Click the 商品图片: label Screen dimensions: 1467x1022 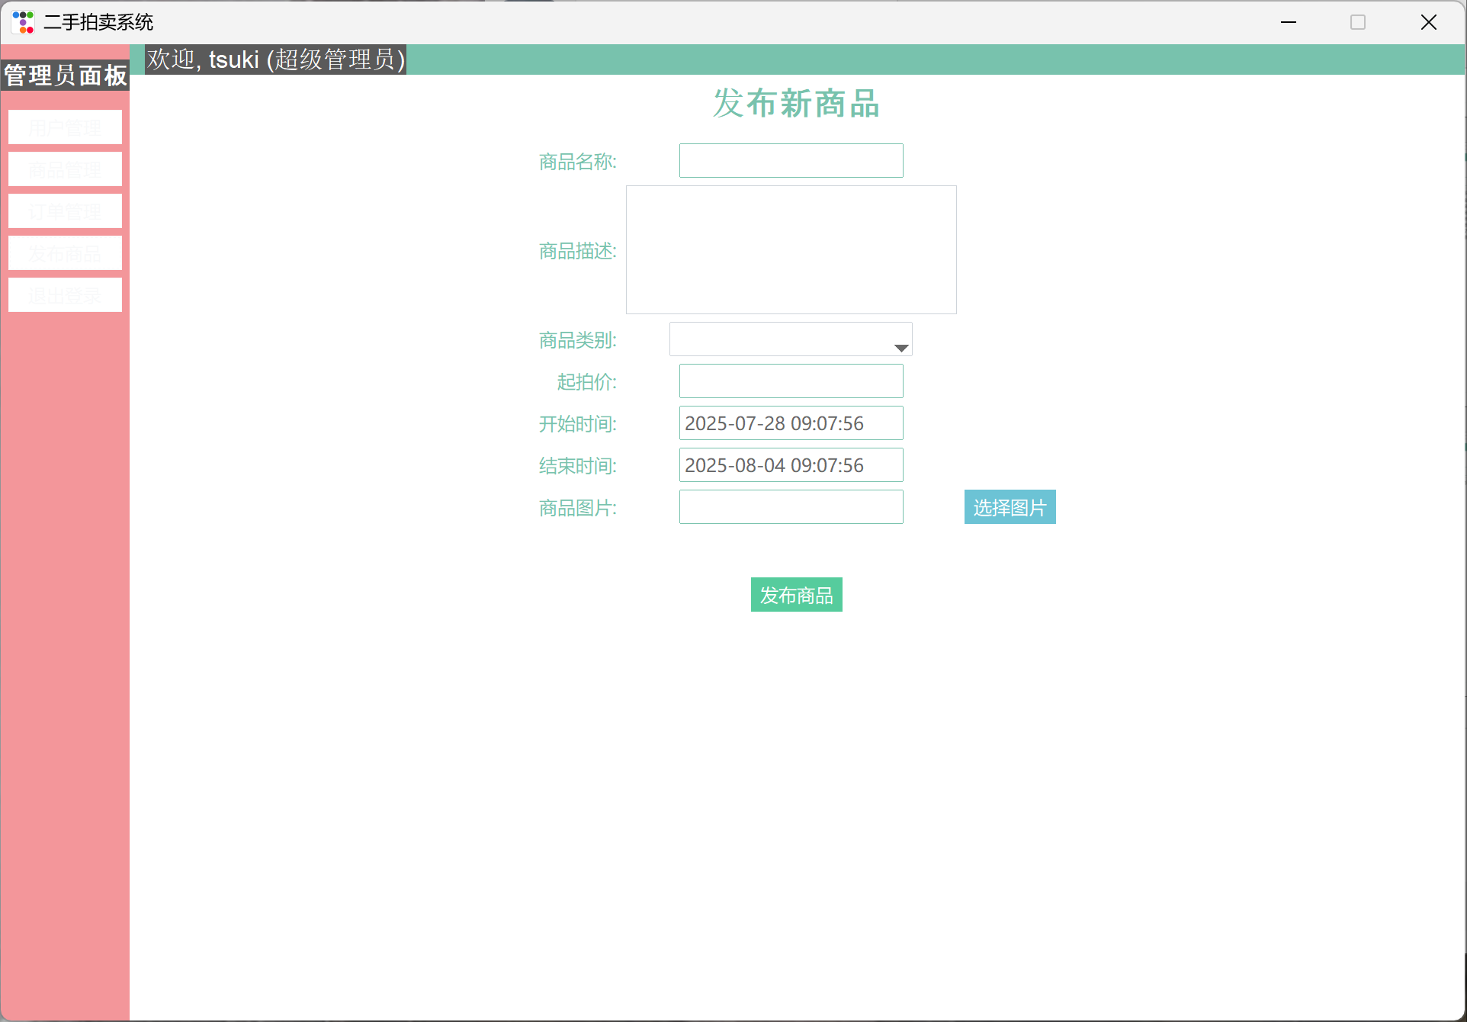(x=577, y=508)
